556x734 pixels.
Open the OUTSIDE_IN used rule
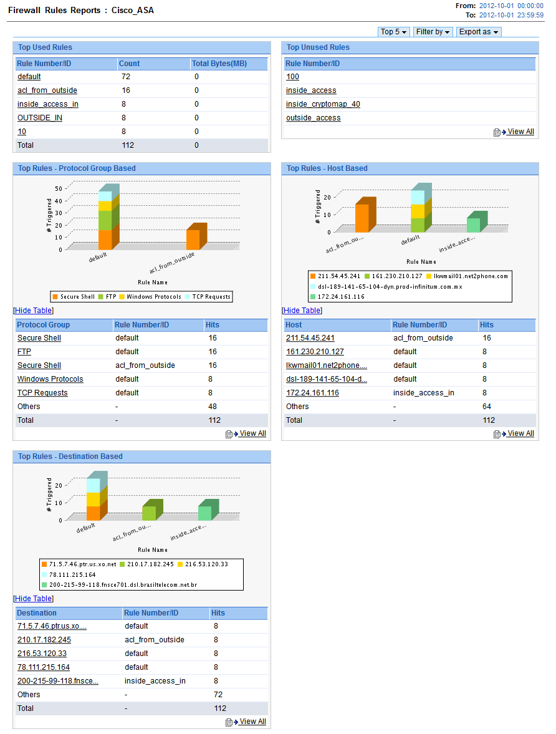[x=40, y=118]
